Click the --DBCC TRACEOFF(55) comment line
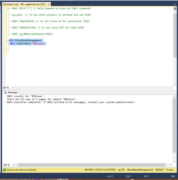The height and width of the screenshot is (180, 178). (x=47, y=28)
